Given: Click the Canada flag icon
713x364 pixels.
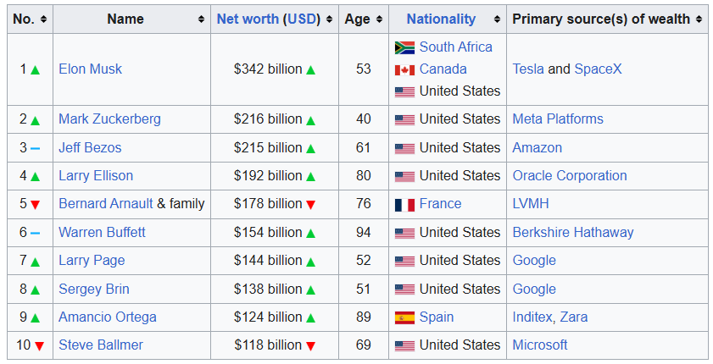Looking at the screenshot, I should 404,69.
